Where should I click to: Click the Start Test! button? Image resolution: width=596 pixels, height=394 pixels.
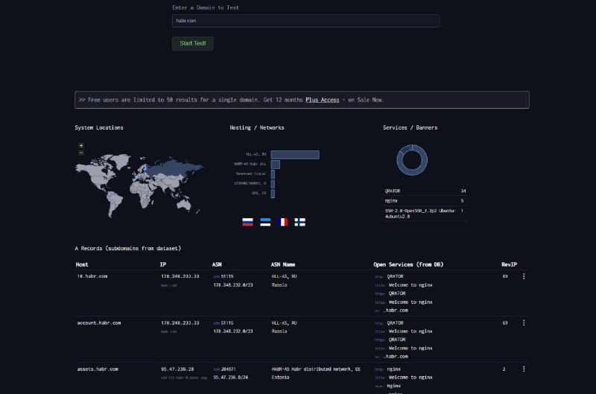(x=193, y=43)
